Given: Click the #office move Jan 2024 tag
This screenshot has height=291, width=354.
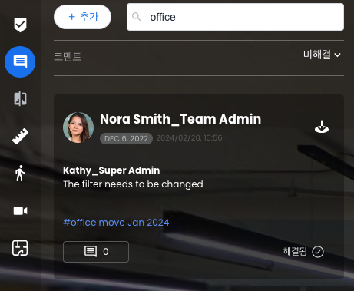Looking at the screenshot, I should click(116, 223).
